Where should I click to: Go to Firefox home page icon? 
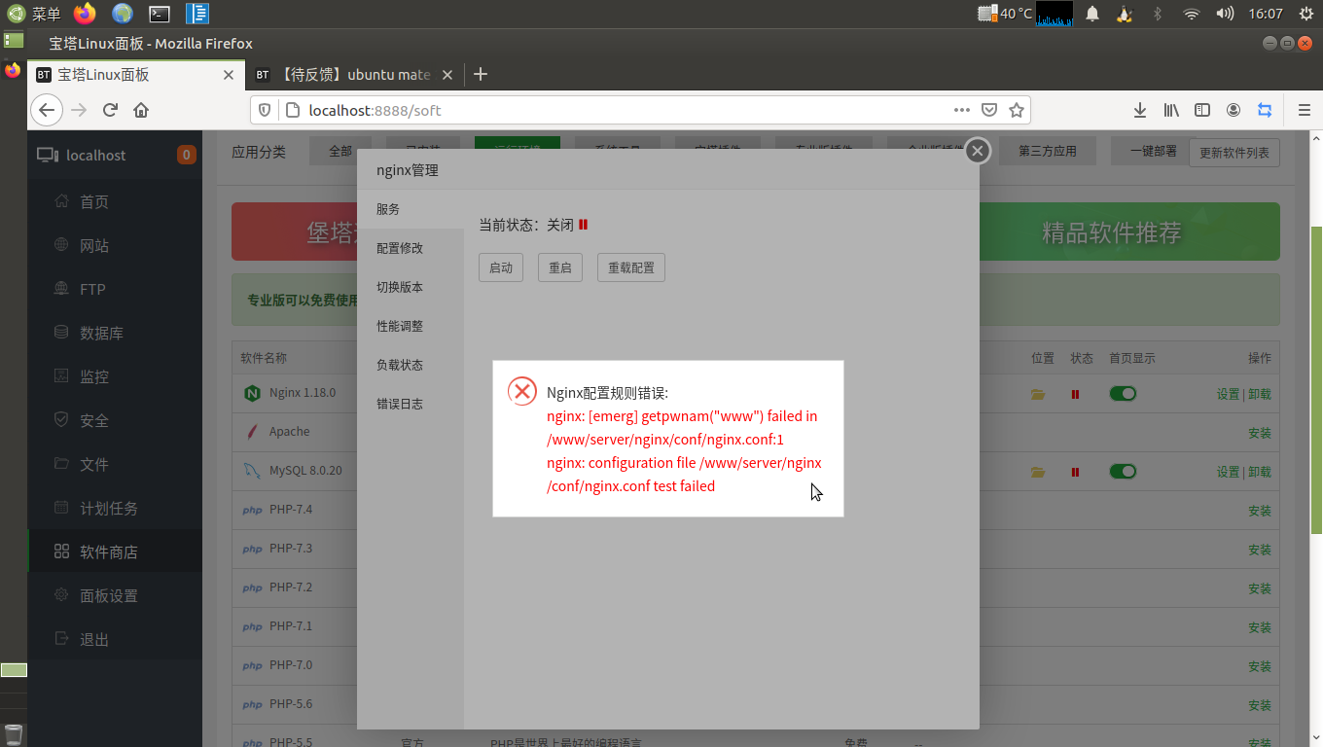(141, 110)
